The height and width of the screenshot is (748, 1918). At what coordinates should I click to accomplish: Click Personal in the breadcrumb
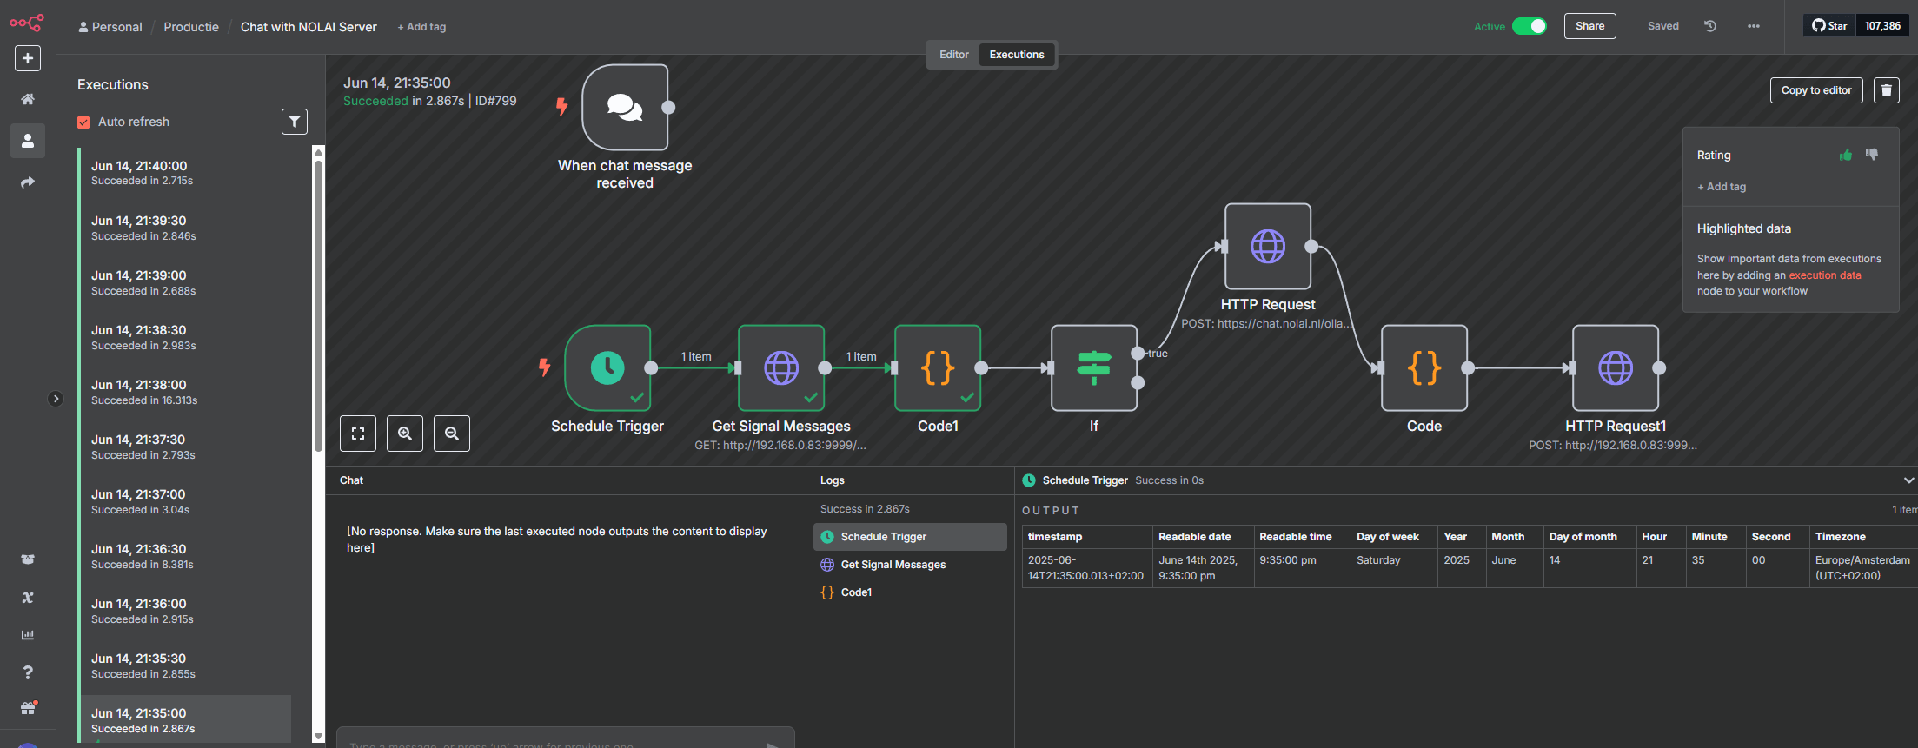[x=110, y=27]
